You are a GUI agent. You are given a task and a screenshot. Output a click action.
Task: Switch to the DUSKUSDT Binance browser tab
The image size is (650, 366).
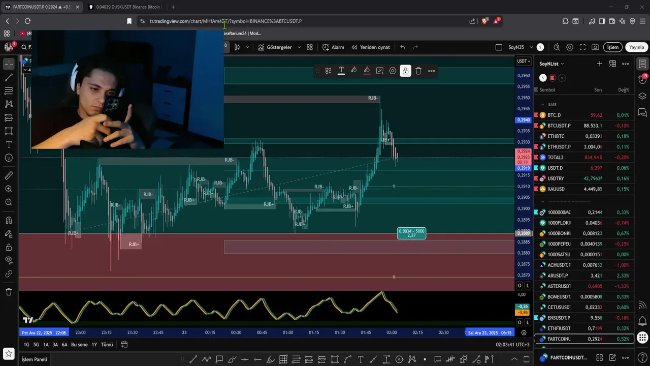point(124,7)
